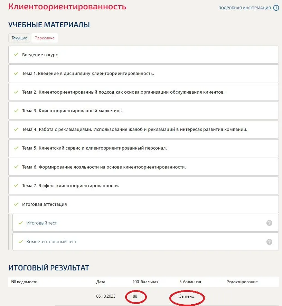The height and width of the screenshot is (306, 282).
Task: Click the checkmark icon beside Тема 1
Action: (x=16, y=73)
